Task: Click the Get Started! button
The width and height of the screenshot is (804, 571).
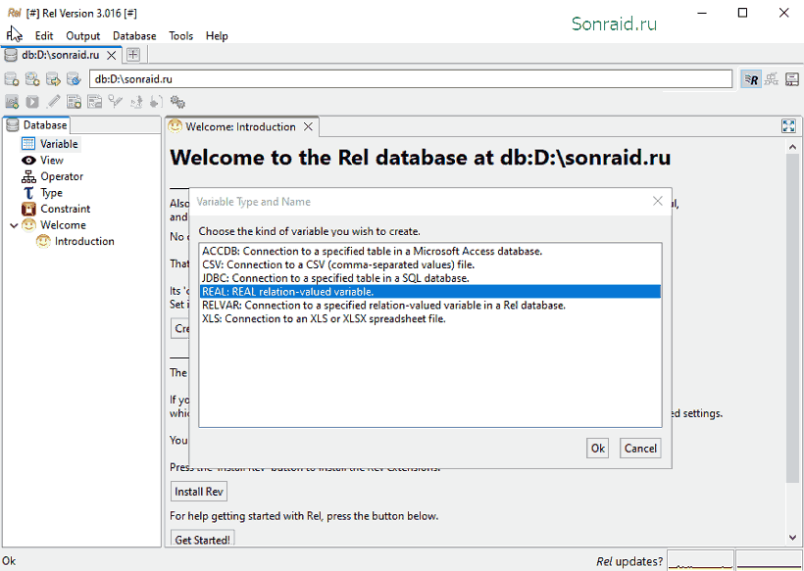Action: point(203,540)
